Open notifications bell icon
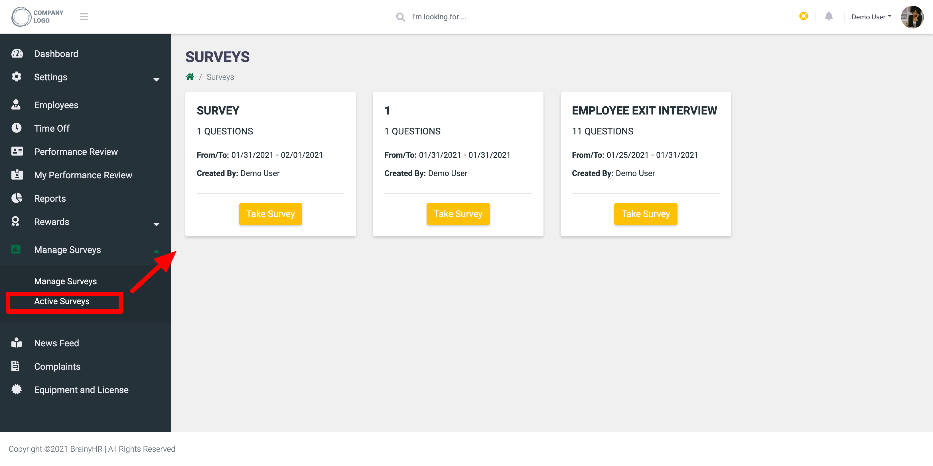This screenshot has height=466, width=933. tap(829, 16)
